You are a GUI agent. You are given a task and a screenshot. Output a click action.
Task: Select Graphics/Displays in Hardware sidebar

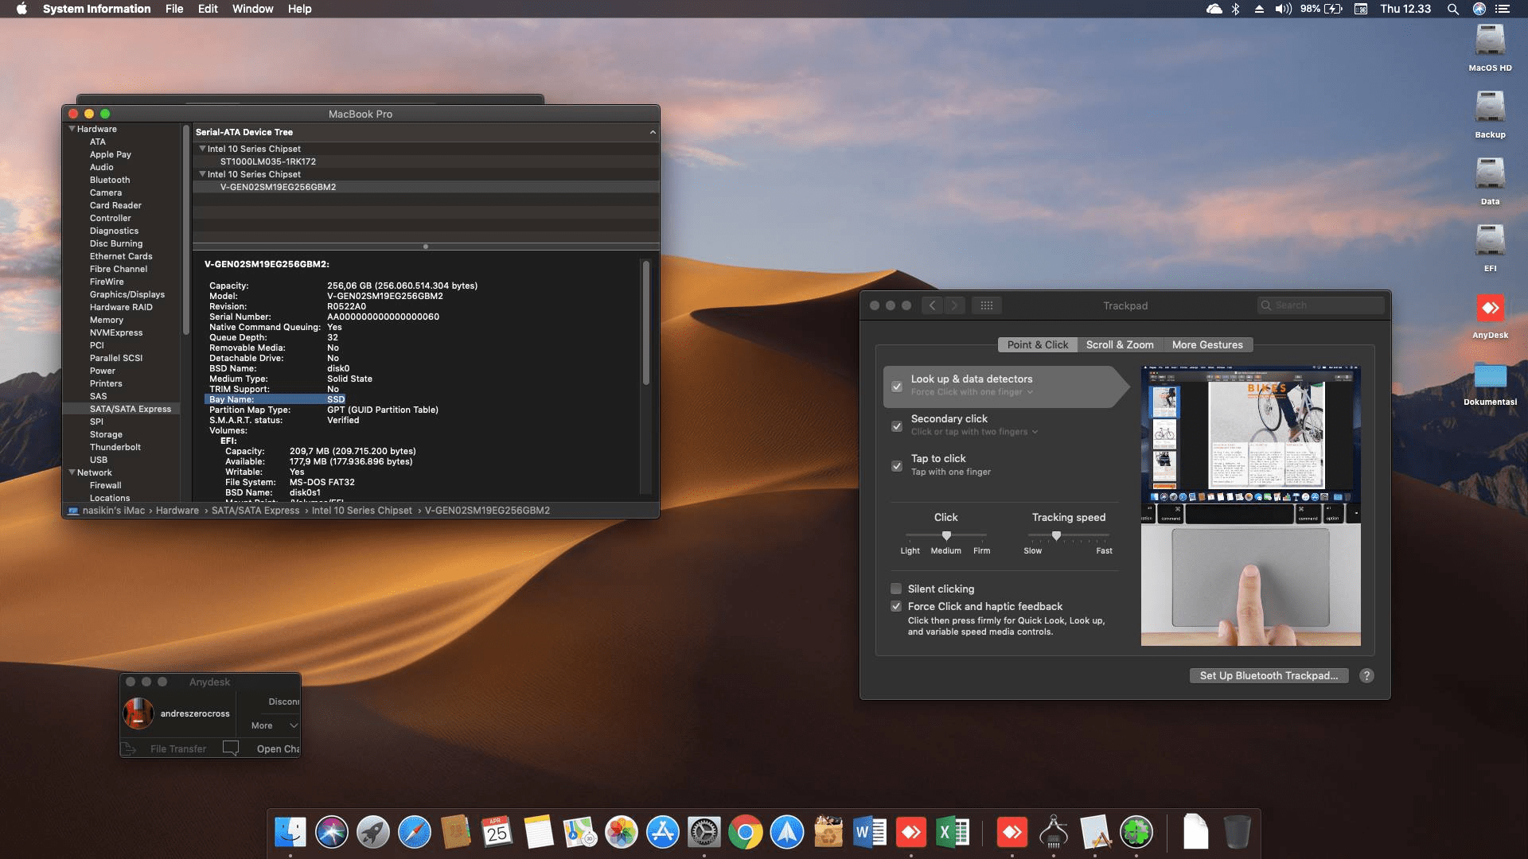click(x=127, y=294)
